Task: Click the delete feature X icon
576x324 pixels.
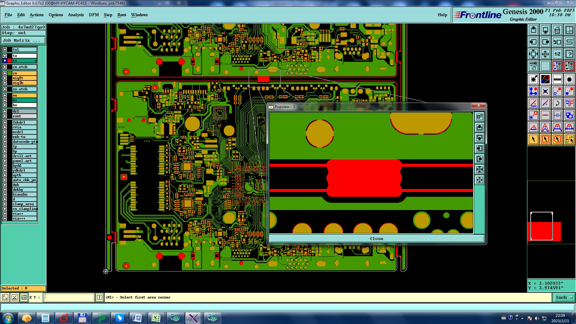Action: [545, 91]
